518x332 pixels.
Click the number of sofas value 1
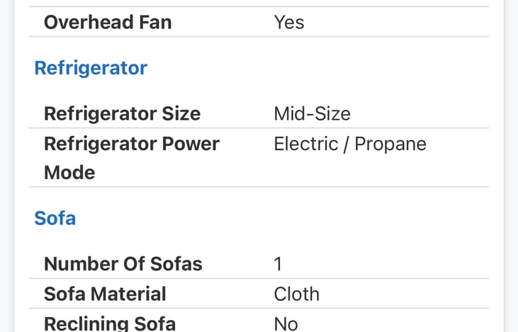[278, 264]
